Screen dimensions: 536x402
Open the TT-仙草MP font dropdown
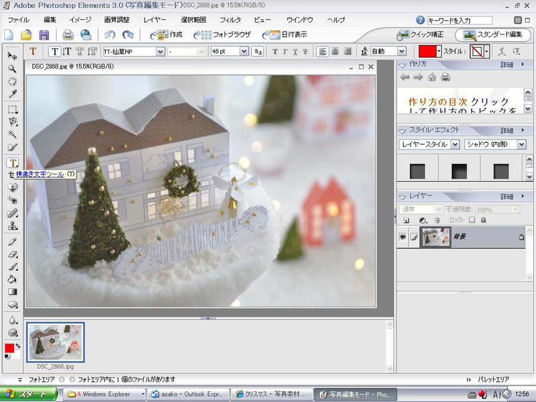(x=160, y=52)
